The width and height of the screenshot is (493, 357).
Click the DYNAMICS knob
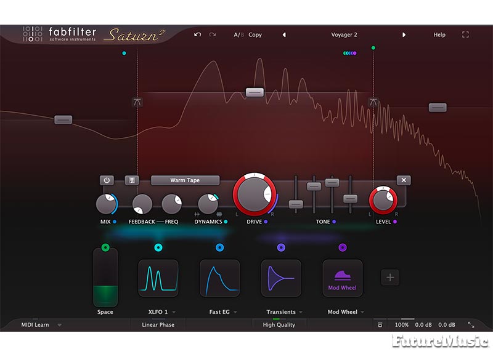(208, 204)
